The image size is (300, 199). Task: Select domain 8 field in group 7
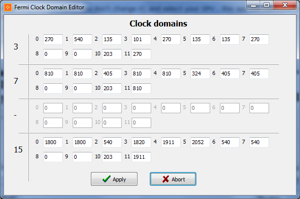coord(53,88)
